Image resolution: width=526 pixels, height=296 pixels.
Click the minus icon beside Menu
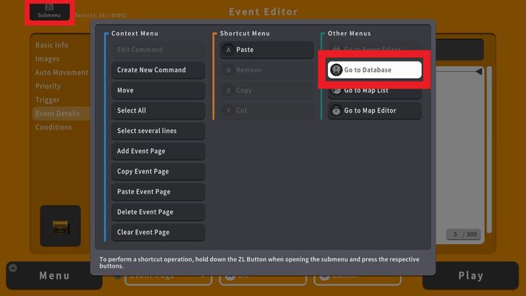[x=12, y=268]
